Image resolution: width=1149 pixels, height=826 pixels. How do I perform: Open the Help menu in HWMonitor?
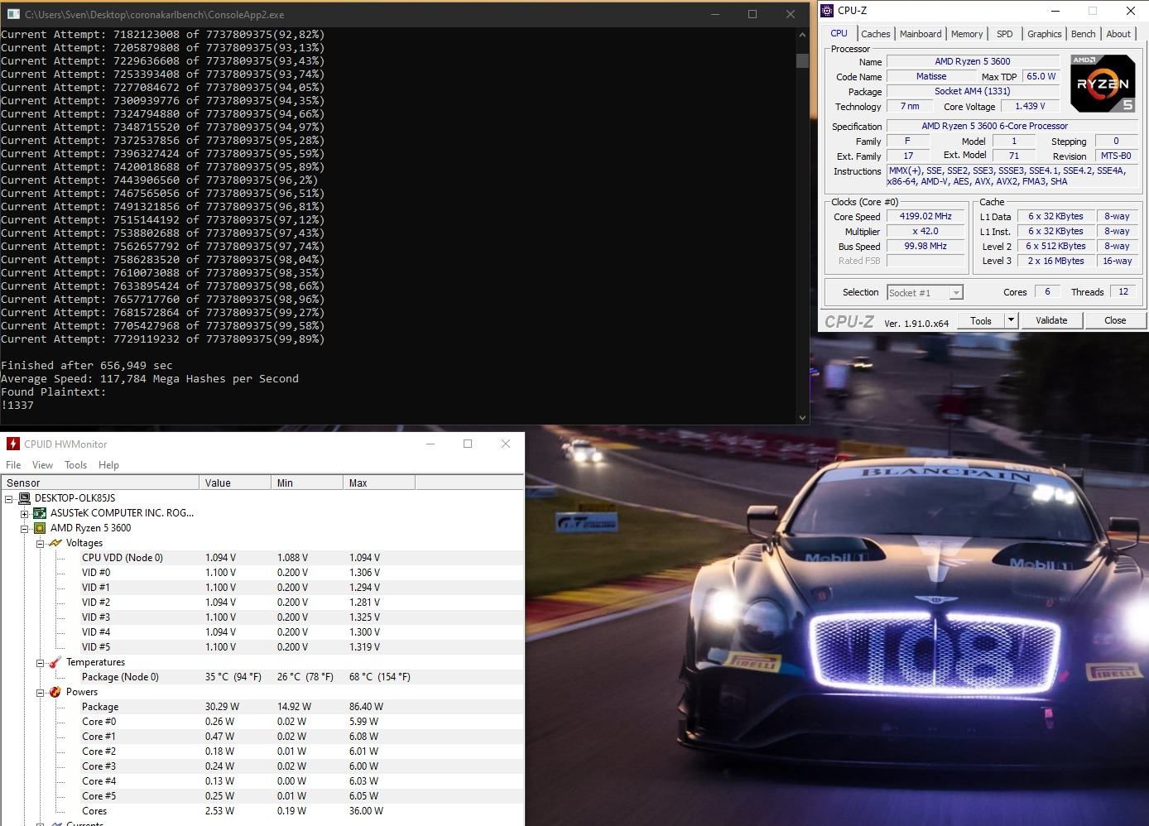(x=108, y=465)
